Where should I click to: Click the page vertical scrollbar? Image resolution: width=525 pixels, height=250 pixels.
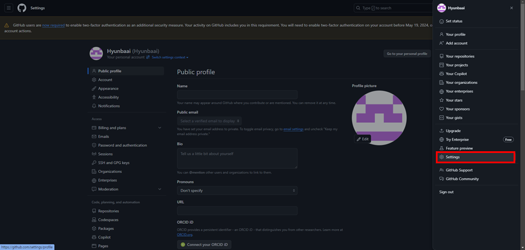[523, 47]
